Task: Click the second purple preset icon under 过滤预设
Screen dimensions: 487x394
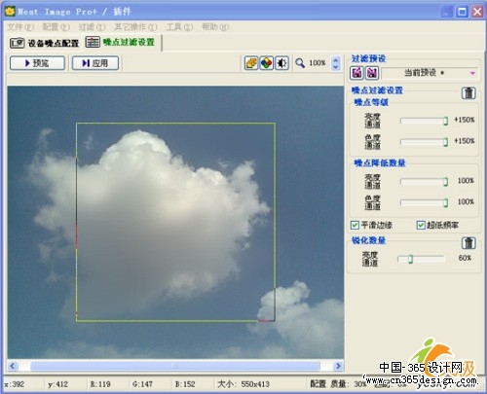Action: tap(372, 73)
